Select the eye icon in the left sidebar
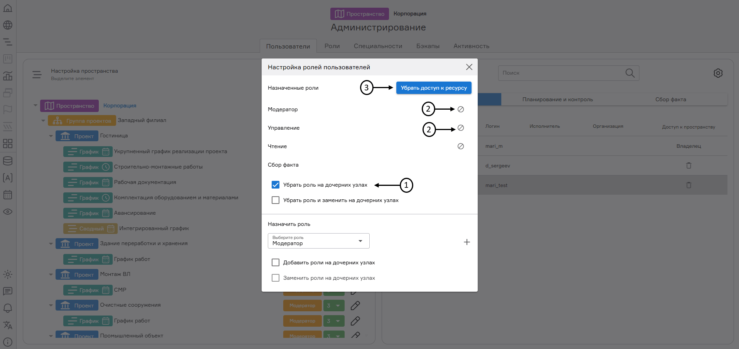 [x=8, y=212]
